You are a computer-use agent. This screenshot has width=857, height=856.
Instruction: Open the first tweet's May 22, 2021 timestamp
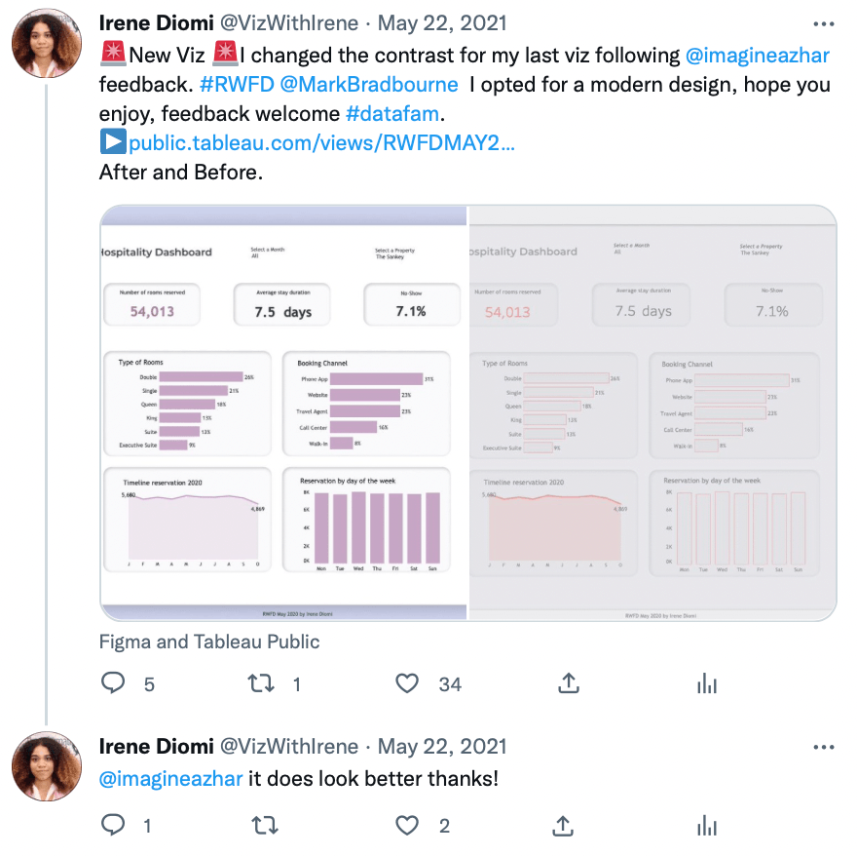click(441, 22)
